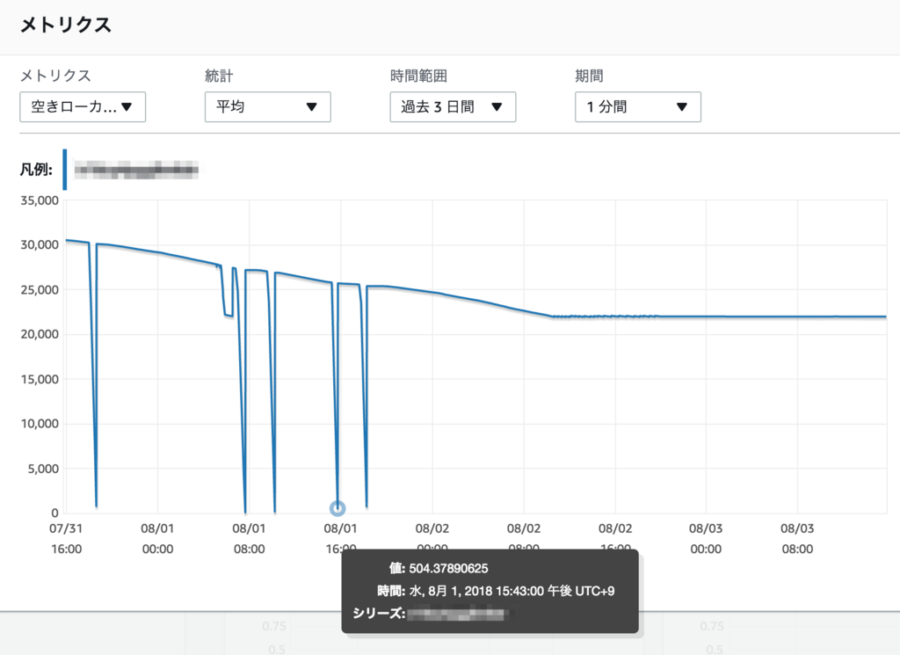900x655 pixels.
Task: Click the blurred legend series name
Action: [136, 170]
